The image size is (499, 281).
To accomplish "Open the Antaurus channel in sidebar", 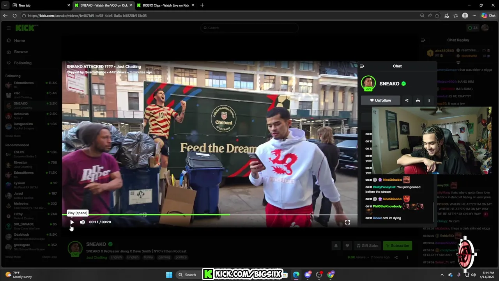I will point(31,116).
